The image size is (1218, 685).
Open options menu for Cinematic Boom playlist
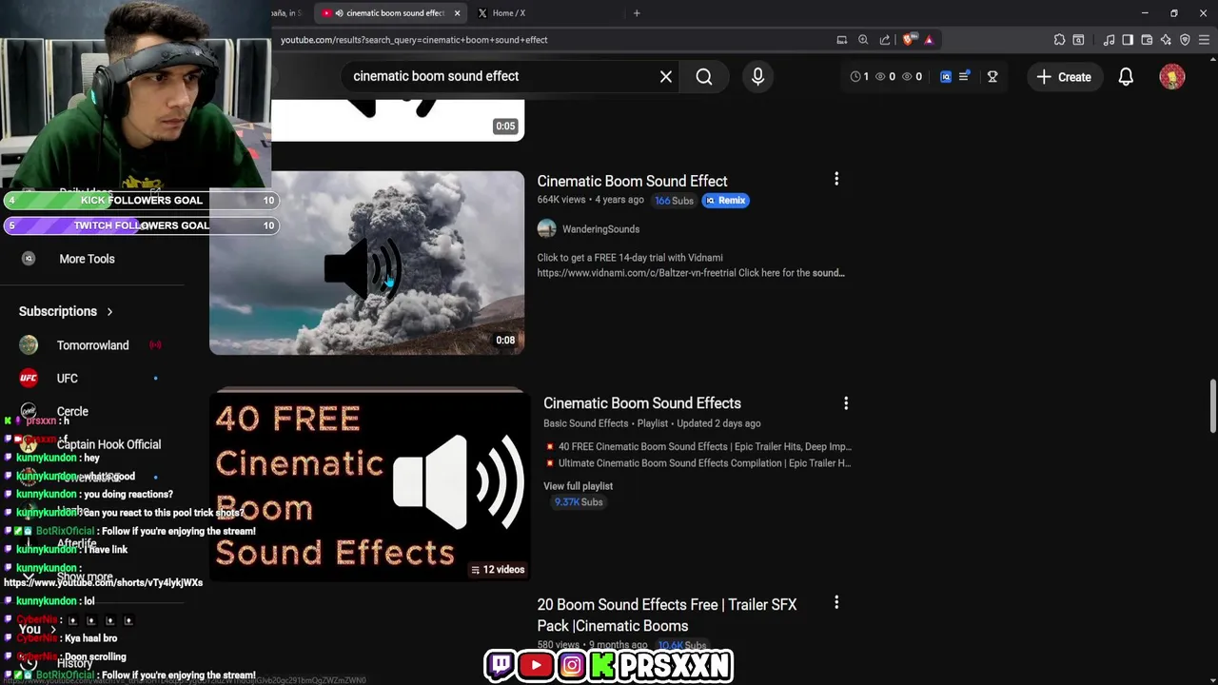click(846, 403)
